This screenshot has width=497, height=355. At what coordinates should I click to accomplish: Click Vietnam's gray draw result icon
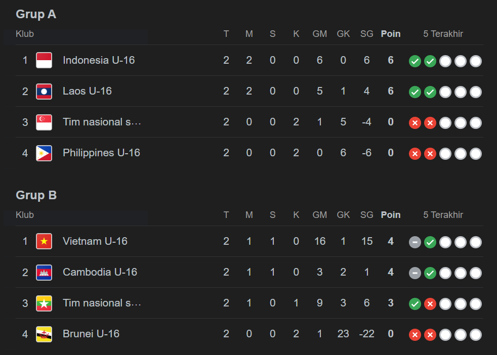(x=415, y=242)
